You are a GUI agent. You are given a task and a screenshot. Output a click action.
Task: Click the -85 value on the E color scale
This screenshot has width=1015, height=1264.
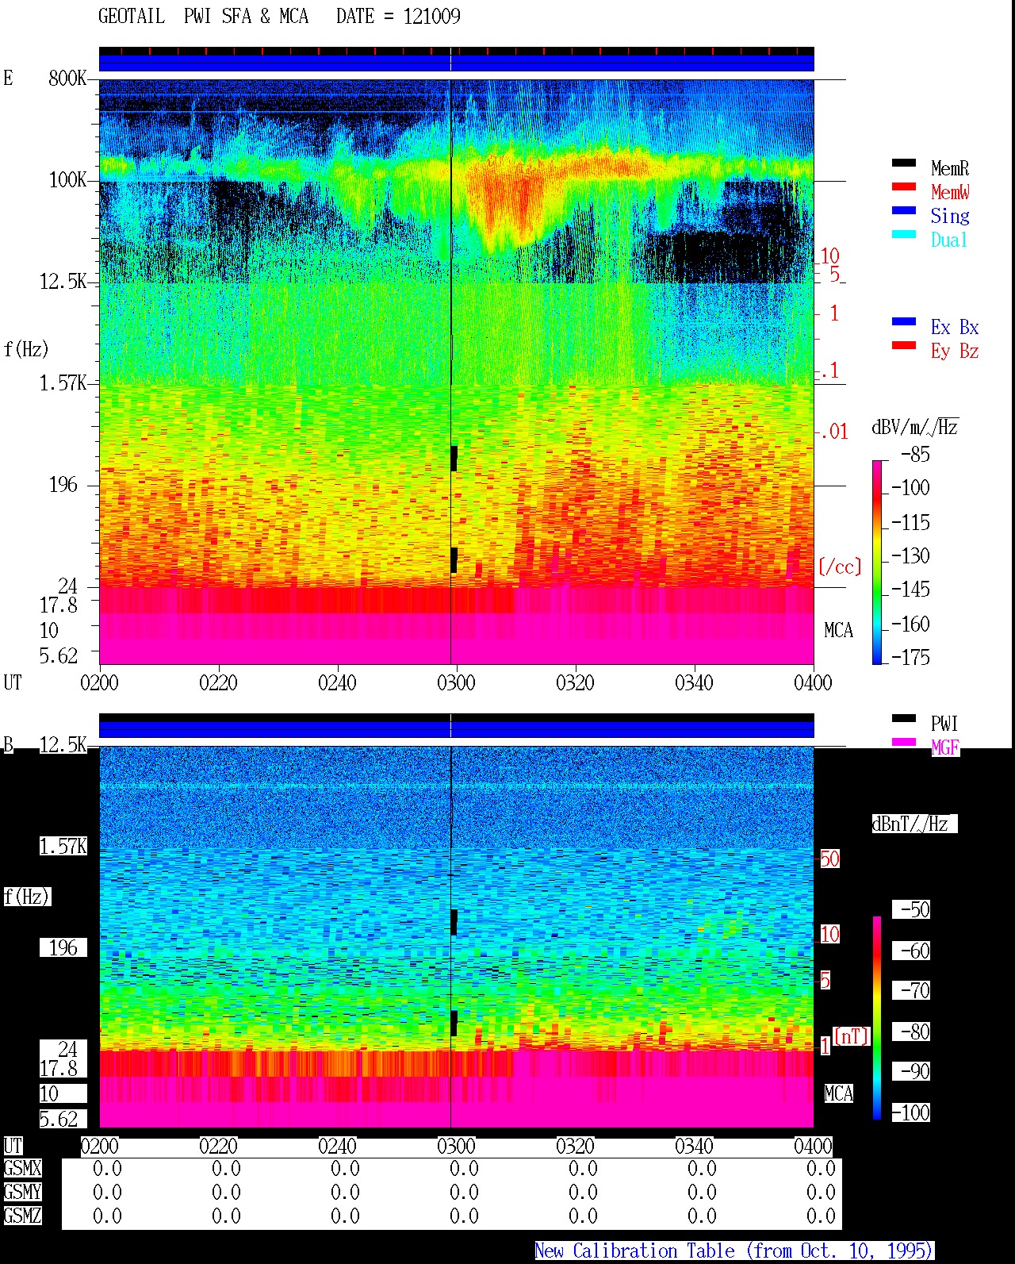click(x=915, y=455)
